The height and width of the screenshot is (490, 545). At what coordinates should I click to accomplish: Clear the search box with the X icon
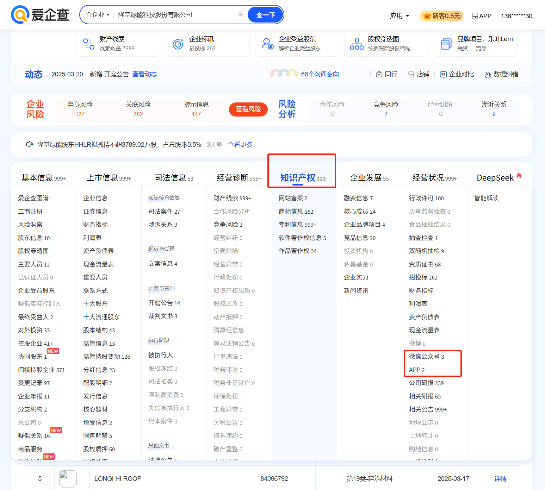(x=241, y=14)
